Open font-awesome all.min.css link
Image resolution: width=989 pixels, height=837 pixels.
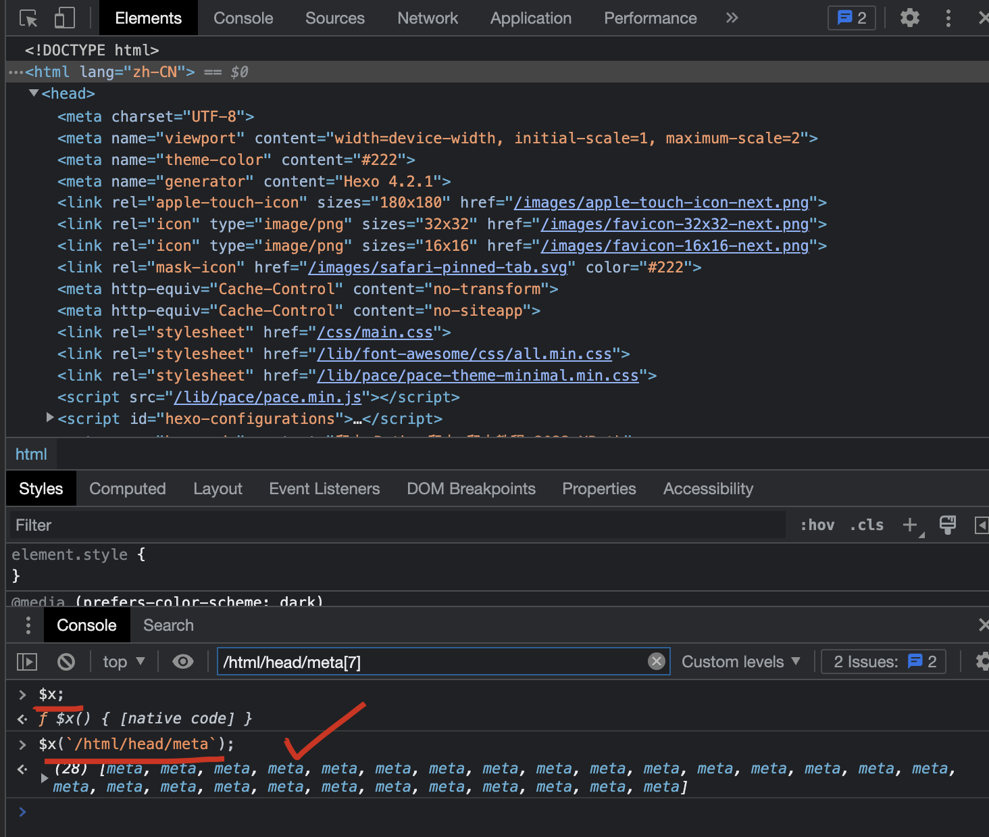[464, 354]
